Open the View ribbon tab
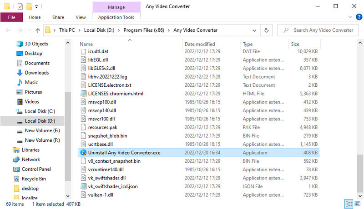This screenshot has width=364, height=209. pyautogui.click(x=81, y=17)
